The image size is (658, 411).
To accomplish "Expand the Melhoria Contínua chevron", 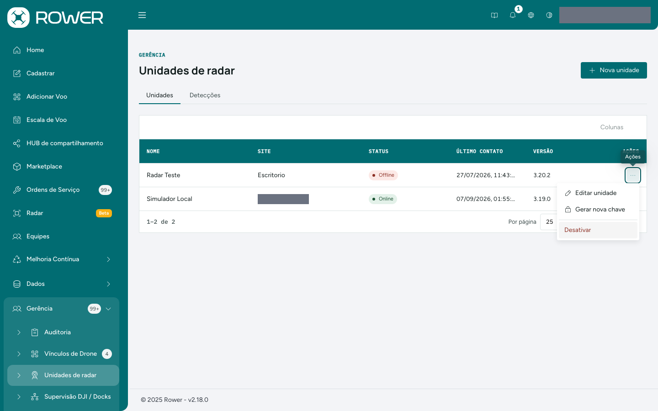I will [108, 259].
